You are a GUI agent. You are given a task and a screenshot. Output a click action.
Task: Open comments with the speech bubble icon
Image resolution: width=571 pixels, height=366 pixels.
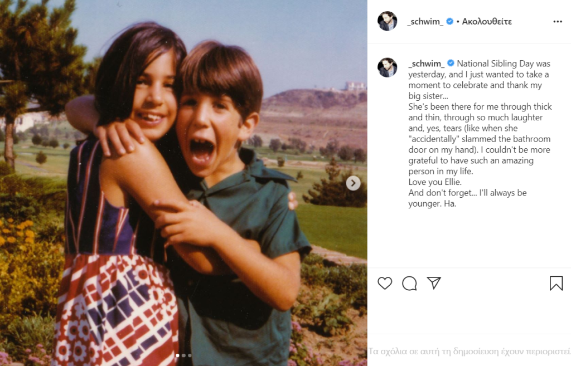pos(409,283)
